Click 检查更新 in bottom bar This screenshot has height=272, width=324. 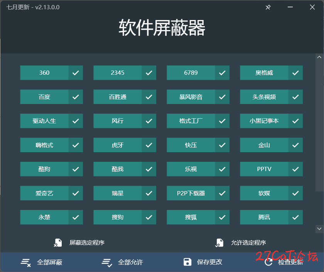click(x=290, y=262)
